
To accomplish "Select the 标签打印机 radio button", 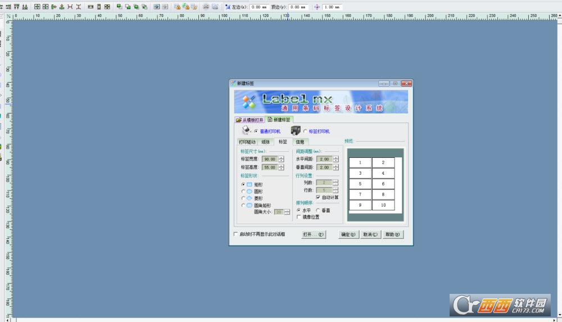I will click(305, 131).
